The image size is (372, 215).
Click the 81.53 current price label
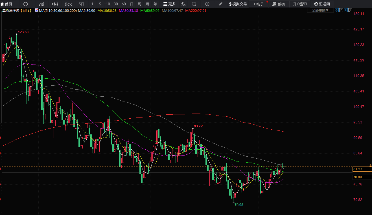[357, 169]
